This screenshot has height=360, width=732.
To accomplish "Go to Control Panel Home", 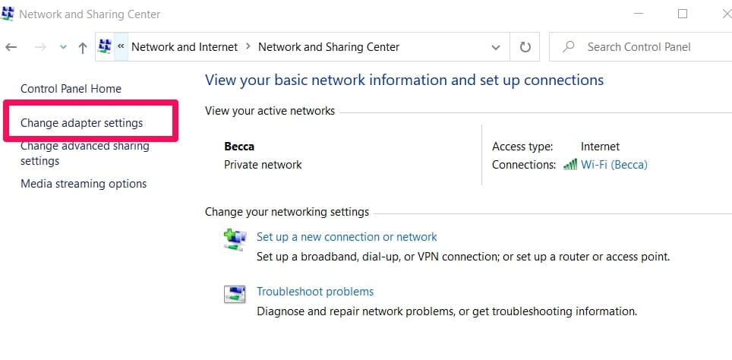I will [71, 89].
